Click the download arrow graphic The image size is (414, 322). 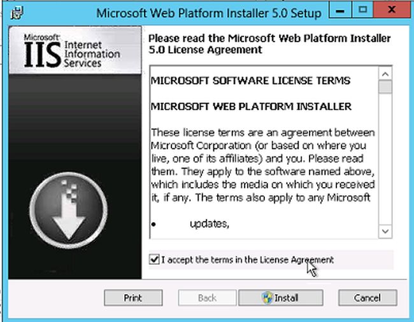pos(69,210)
